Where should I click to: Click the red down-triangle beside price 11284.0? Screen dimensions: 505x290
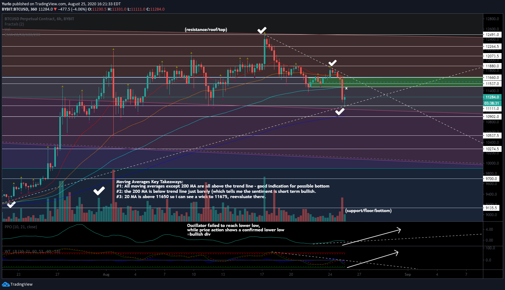55,9
